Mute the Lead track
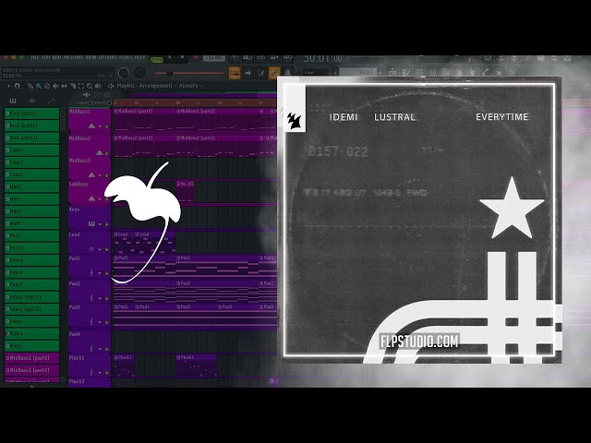 pyautogui.click(x=107, y=249)
